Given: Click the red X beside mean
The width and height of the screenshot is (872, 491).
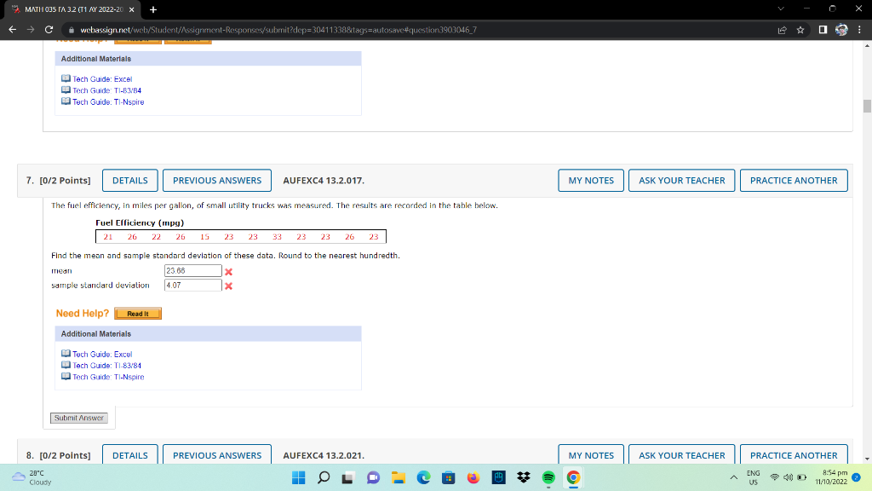Looking at the screenshot, I should point(228,272).
